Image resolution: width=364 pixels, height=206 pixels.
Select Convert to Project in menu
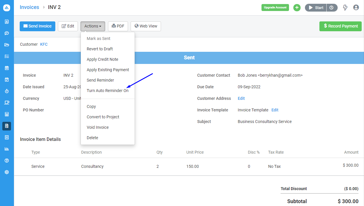pos(103,117)
